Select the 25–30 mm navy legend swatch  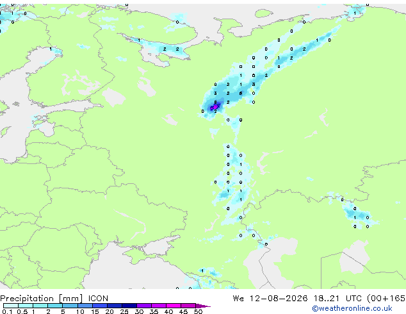pyautogui.click(x=129, y=306)
